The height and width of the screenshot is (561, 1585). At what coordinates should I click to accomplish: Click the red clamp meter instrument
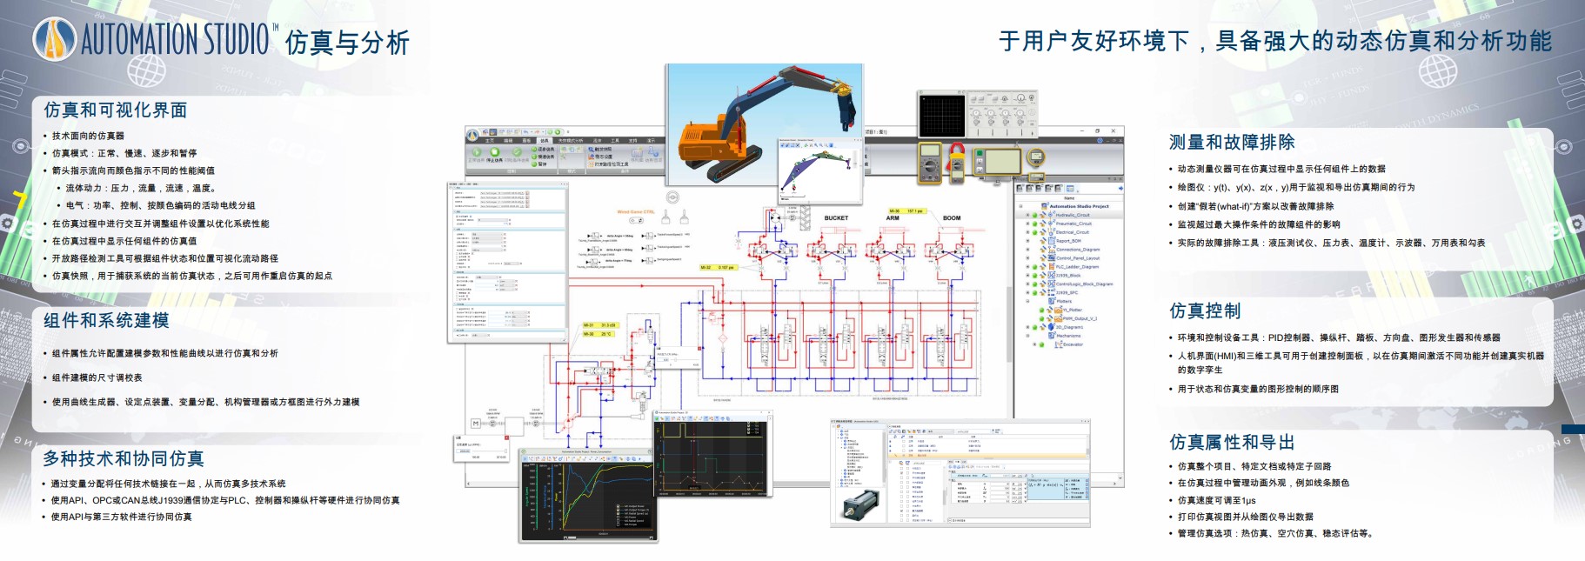coord(956,163)
